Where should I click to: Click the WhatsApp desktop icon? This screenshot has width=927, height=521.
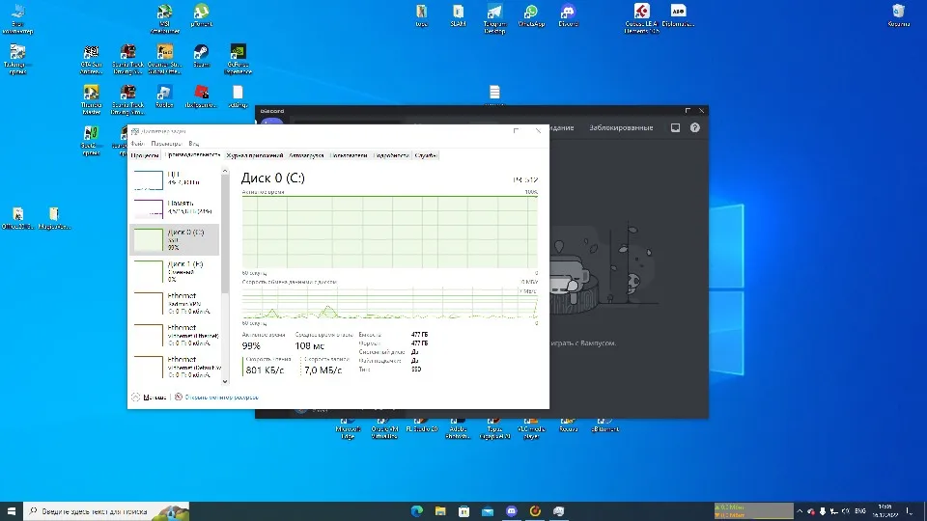click(530, 13)
